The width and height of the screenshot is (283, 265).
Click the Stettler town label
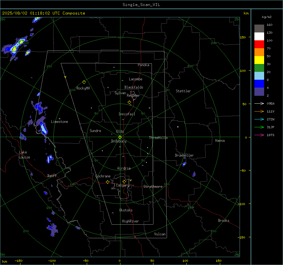pyautogui.click(x=183, y=91)
